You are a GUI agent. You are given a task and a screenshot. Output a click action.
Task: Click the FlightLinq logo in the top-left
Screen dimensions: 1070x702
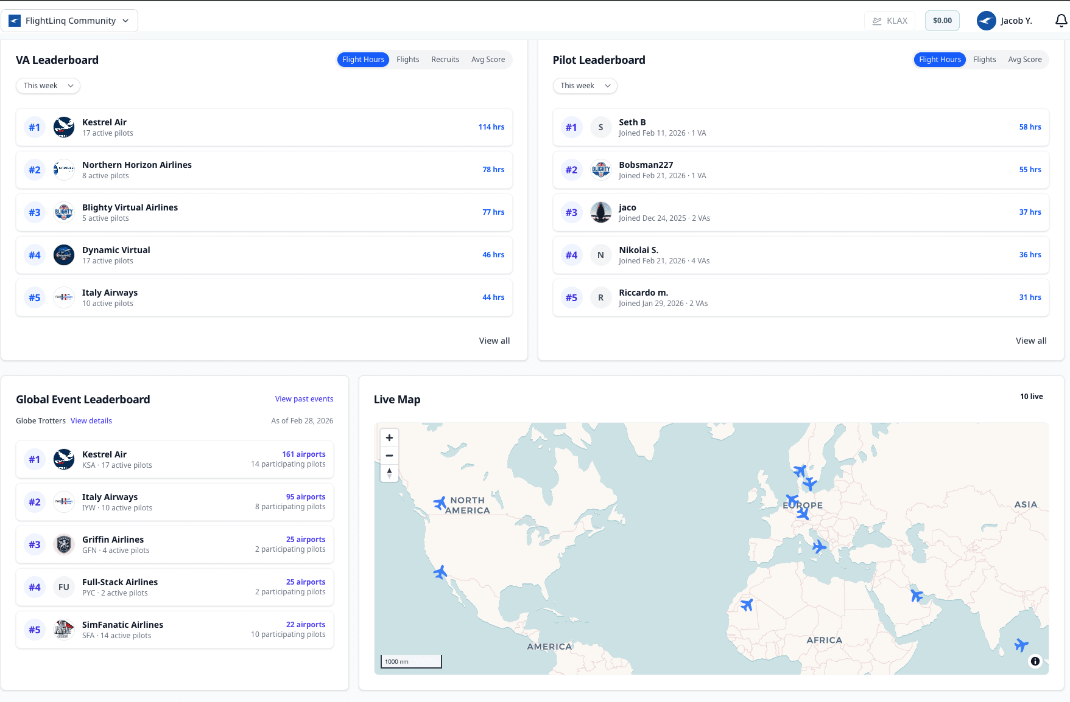click(x=13, y=20)
